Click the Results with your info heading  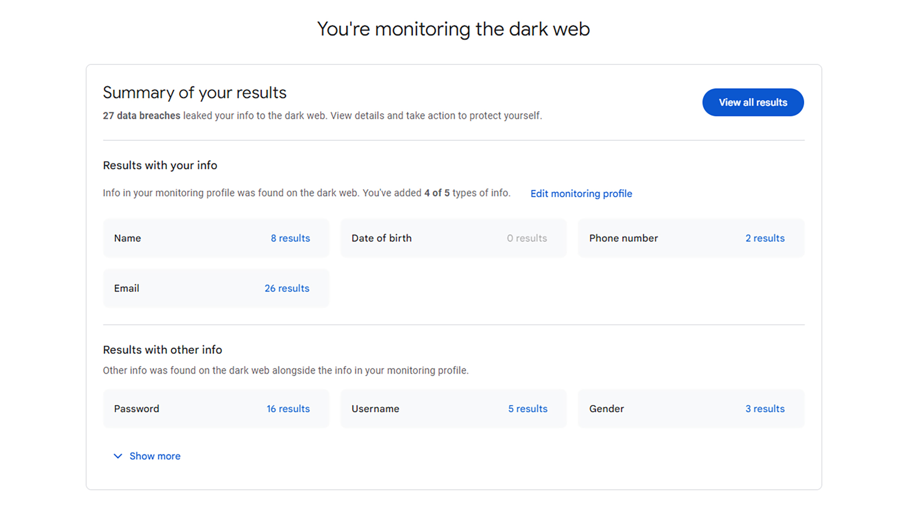pos(160,165)
